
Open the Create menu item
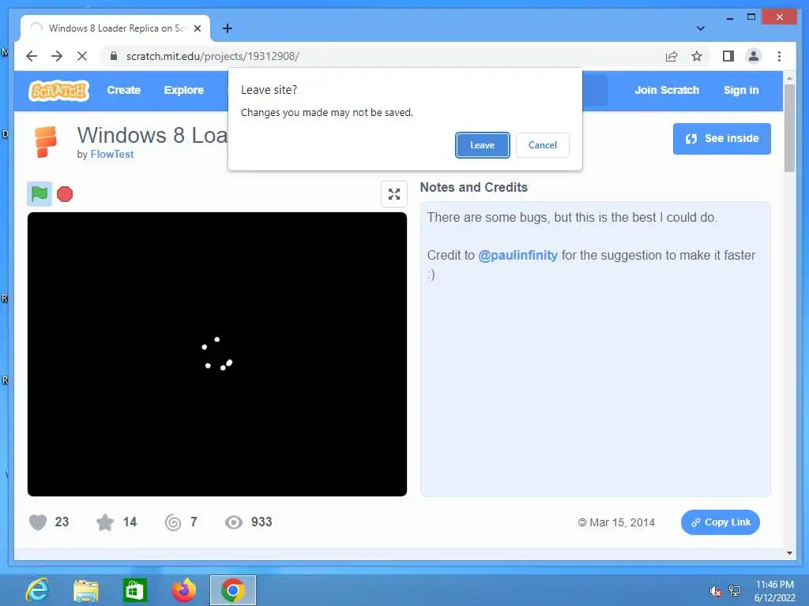(124, 90)
